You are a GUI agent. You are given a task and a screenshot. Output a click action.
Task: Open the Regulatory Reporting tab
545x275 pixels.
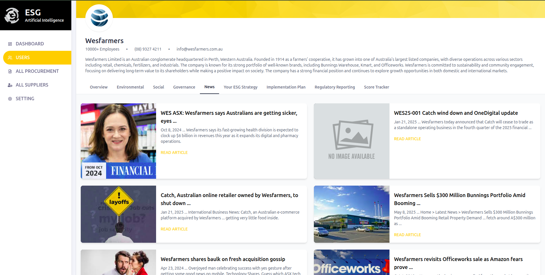(x=335, y=87)
